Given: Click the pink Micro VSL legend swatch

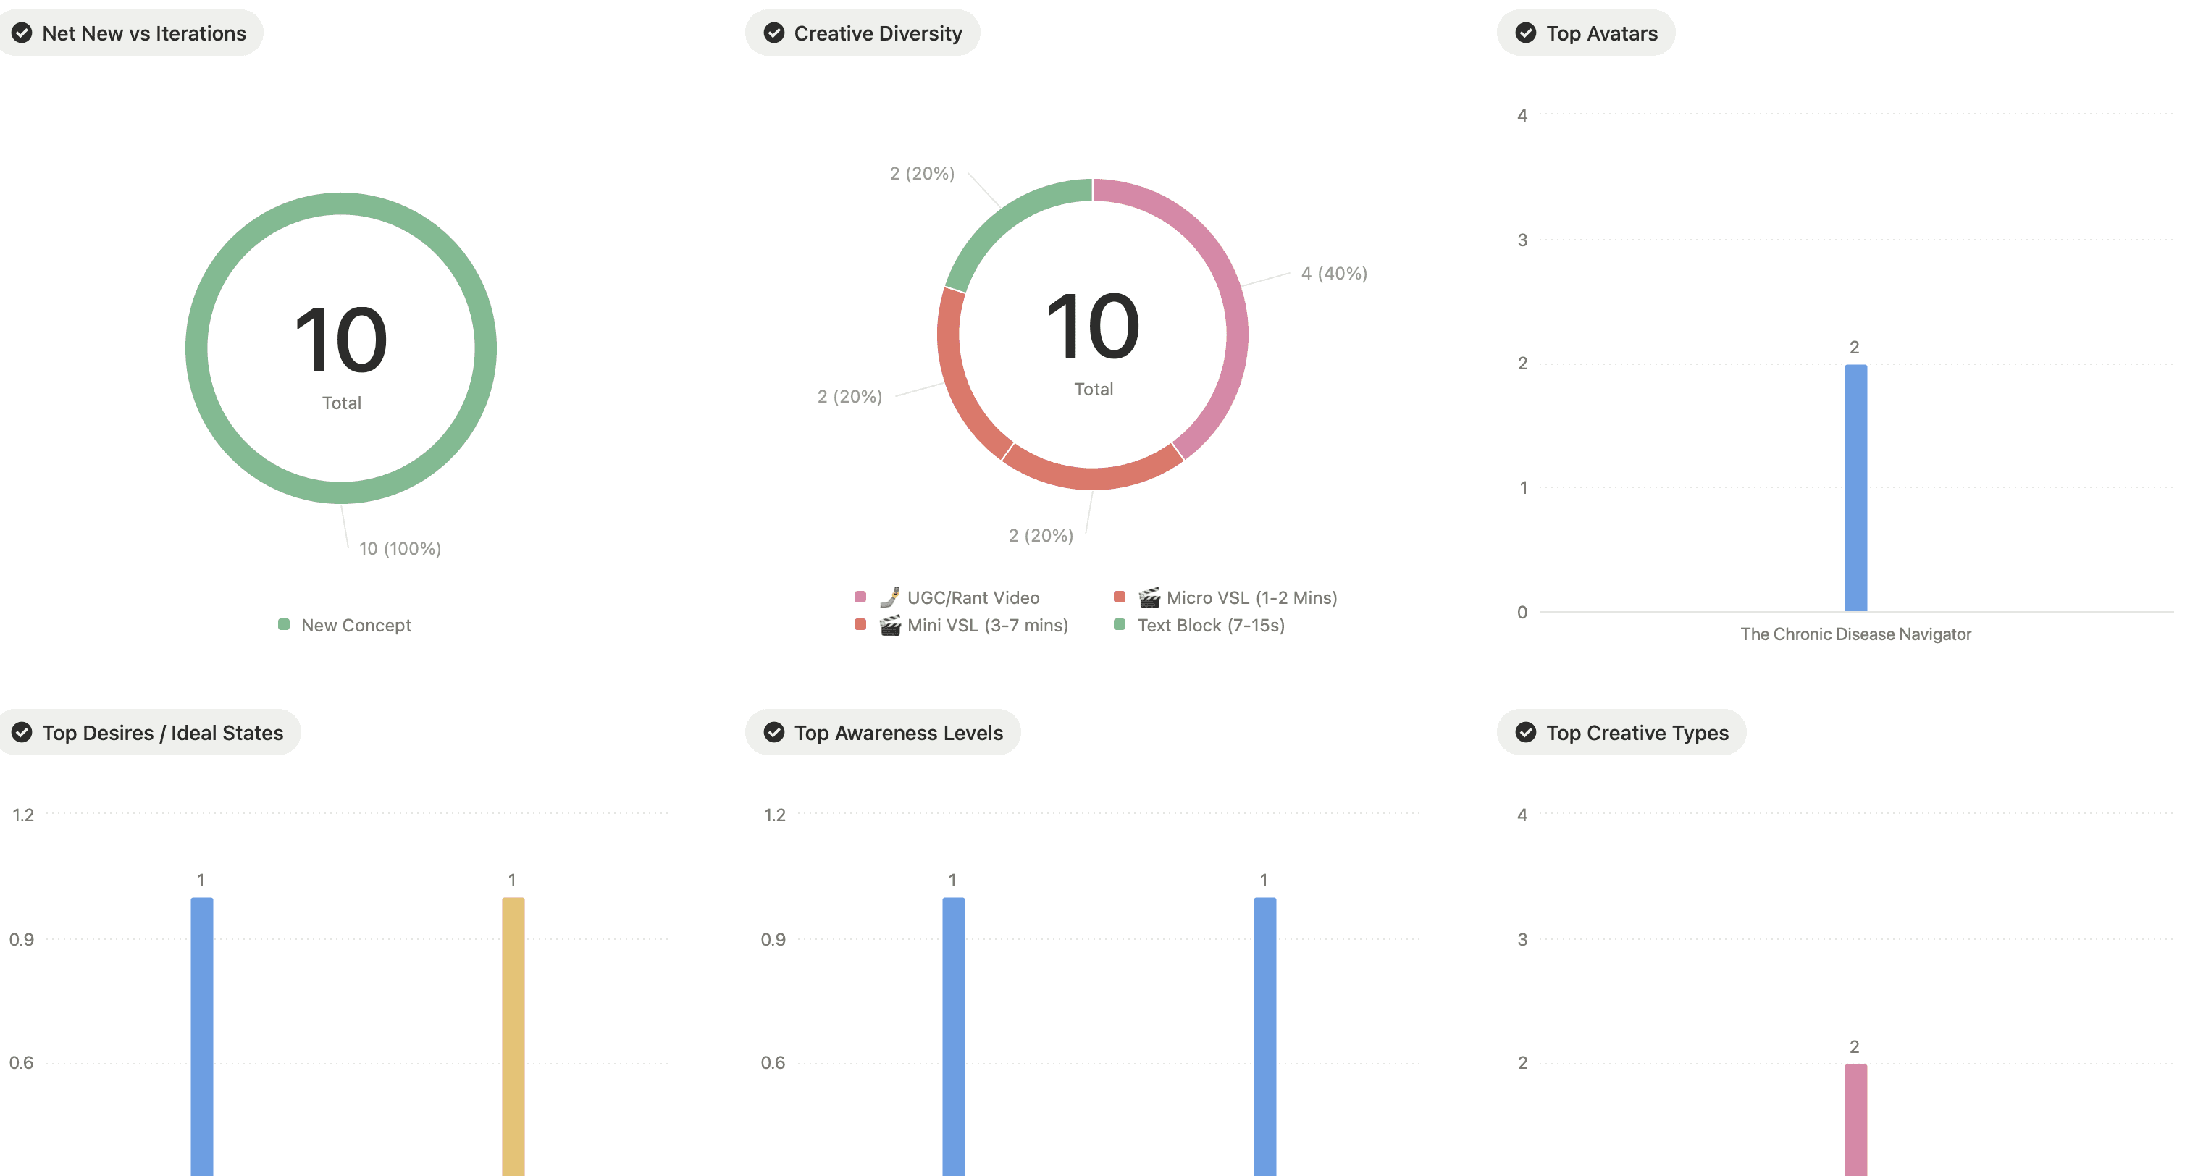Looking at the screenshot, I should (x=1120, y=597).
